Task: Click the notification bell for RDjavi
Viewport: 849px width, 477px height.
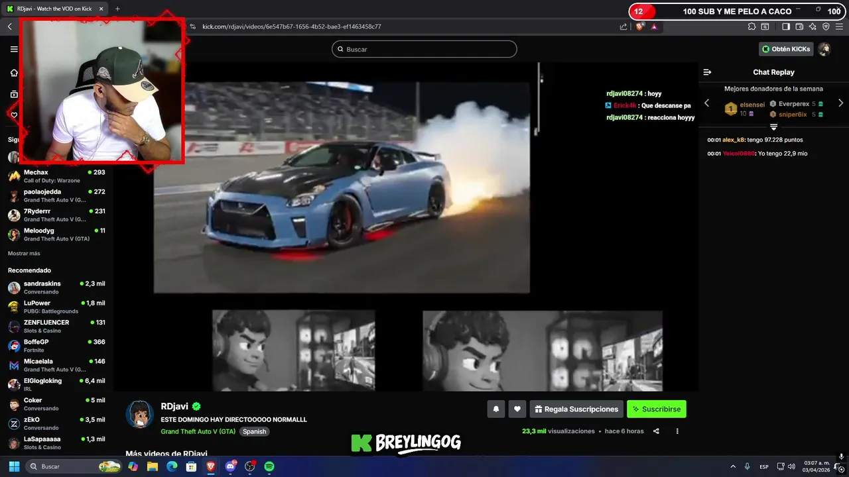Action: [495, 409]
